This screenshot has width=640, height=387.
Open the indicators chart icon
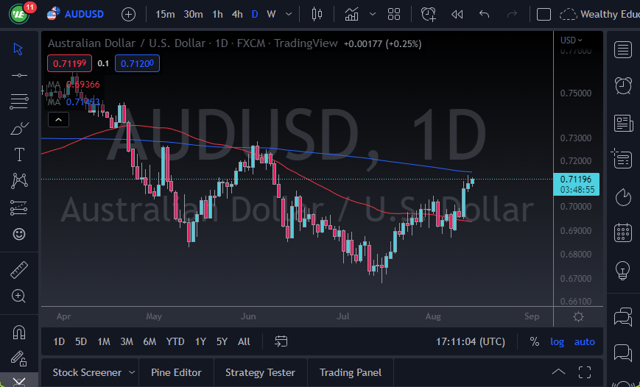[x=352, y=14]
